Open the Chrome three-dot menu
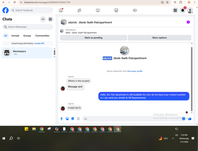The width and height of the screenshot is (198, 151). [x=194, y=2]
